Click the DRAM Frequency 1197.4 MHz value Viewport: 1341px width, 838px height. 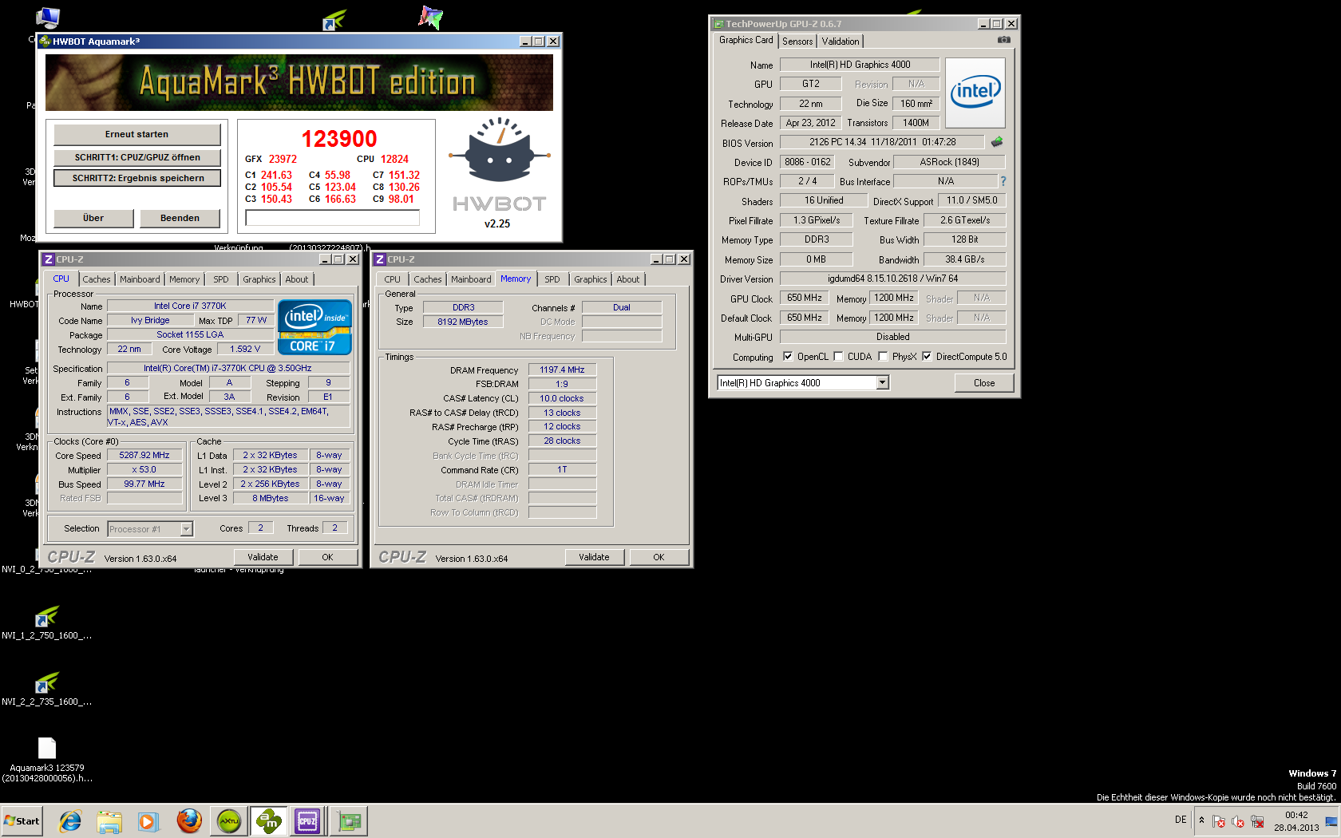[x=562, y=370]
